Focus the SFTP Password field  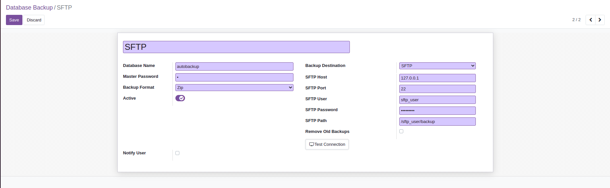click(437, 111)
